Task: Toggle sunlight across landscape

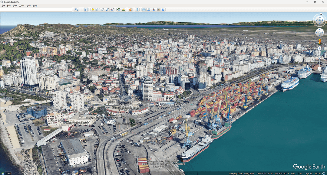Action: tap(124, 10)
